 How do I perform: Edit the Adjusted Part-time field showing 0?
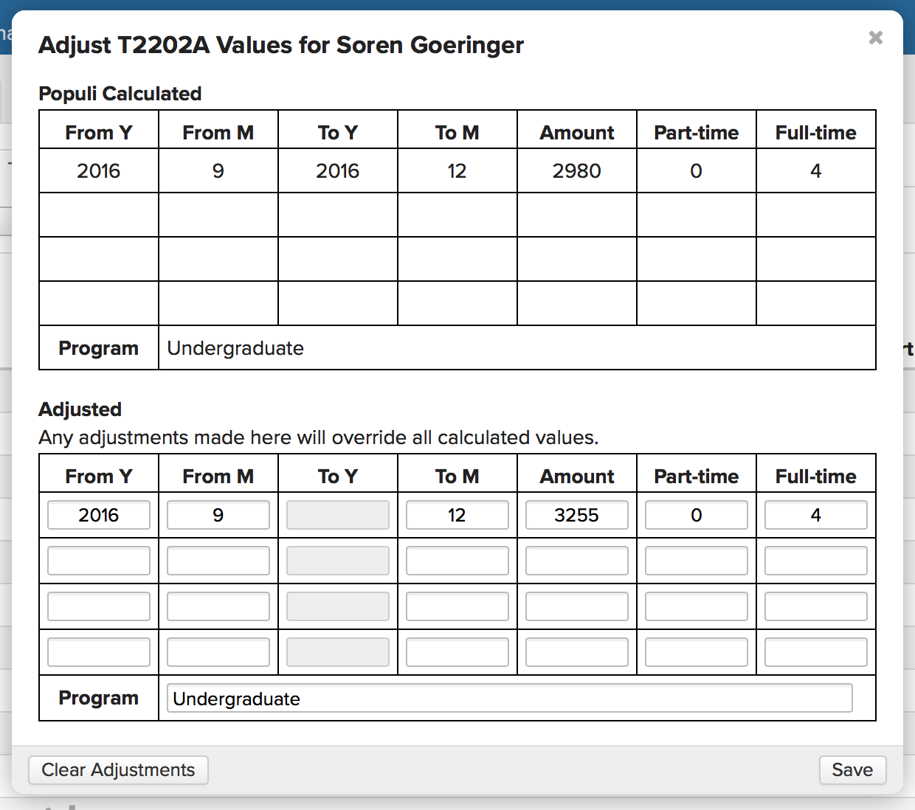[x=697, y=515]
